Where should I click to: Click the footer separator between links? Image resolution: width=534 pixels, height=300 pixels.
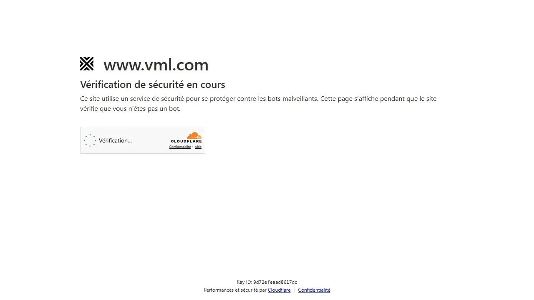pos(294,290)
